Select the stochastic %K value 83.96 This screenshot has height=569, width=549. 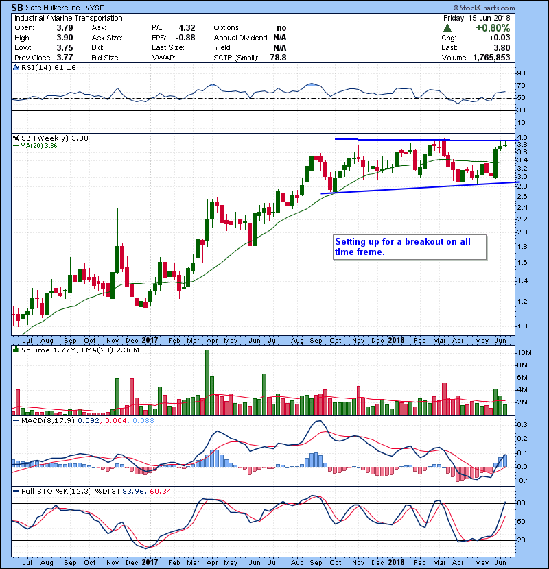(x=133, y=491)
